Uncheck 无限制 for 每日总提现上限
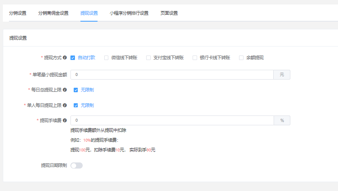The height and width of the screenshot is (191, 338). point(76,90)
